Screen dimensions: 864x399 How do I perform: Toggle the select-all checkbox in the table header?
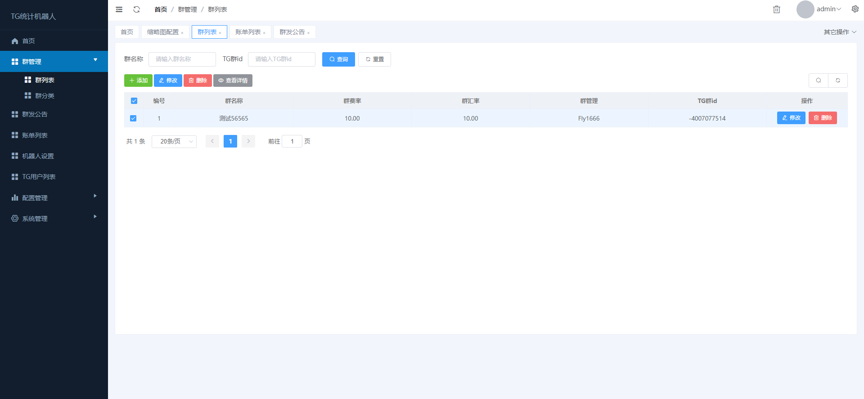pos(134,101)
